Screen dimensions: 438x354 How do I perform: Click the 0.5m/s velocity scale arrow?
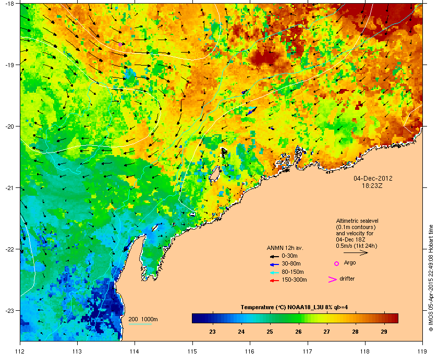[356, 252]
